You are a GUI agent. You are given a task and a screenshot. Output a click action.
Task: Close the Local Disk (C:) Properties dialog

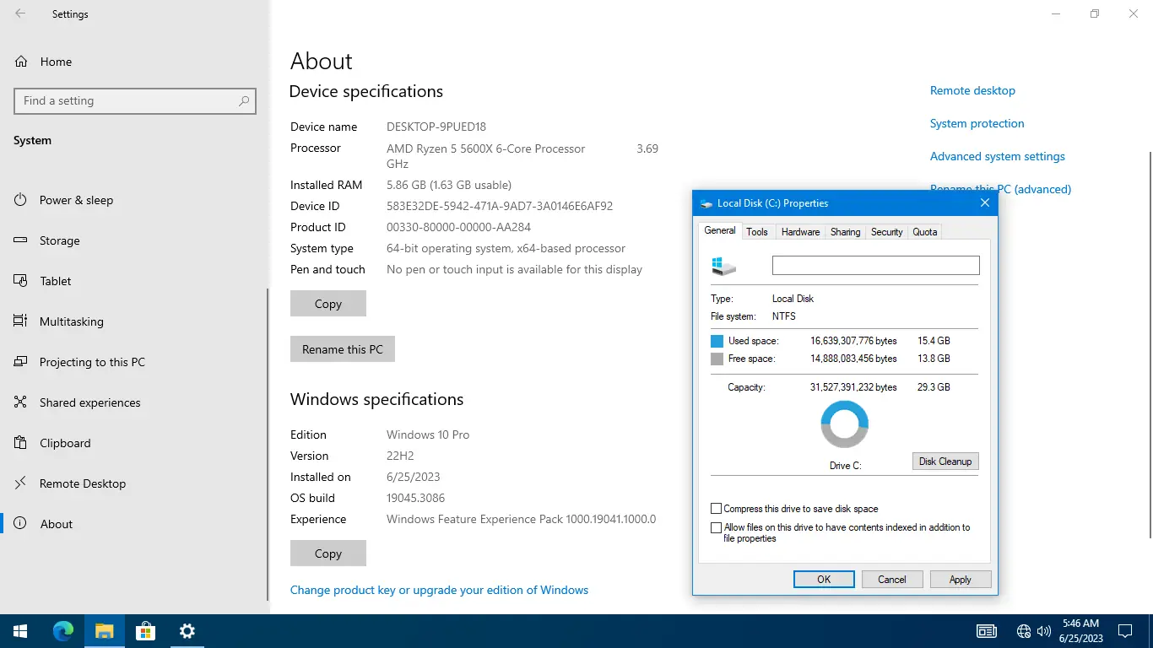tap(984, 203)
